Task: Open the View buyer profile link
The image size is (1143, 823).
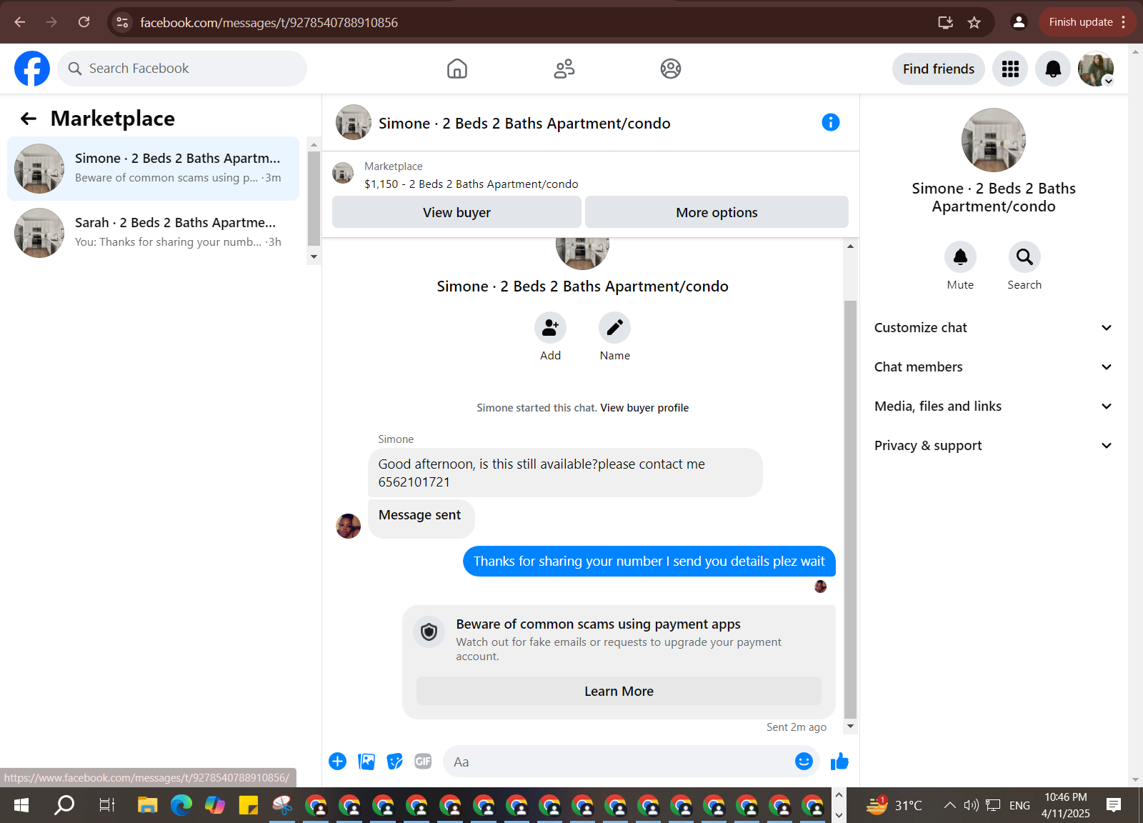Action: (644, 408)
